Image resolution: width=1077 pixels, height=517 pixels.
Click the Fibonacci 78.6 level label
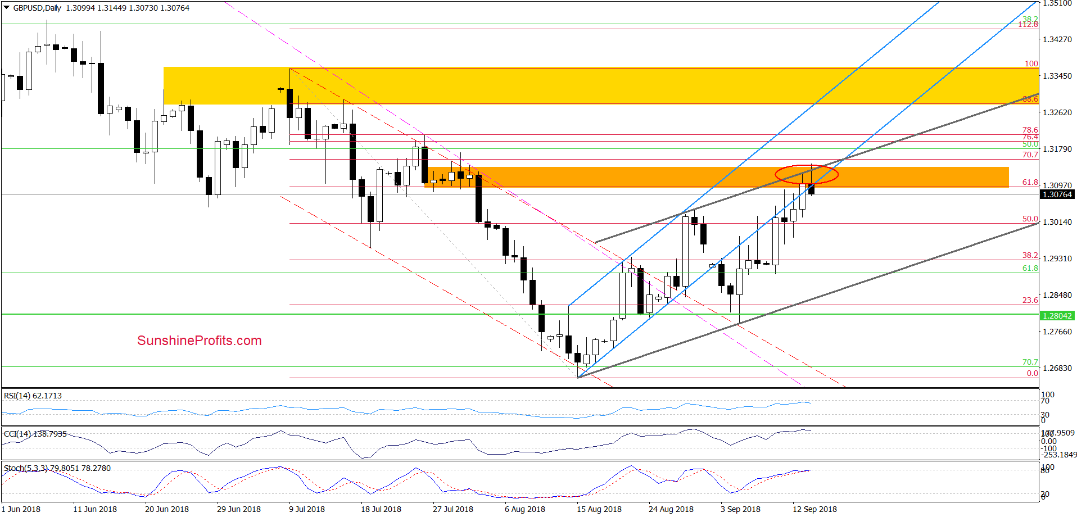coord(1030,130)
